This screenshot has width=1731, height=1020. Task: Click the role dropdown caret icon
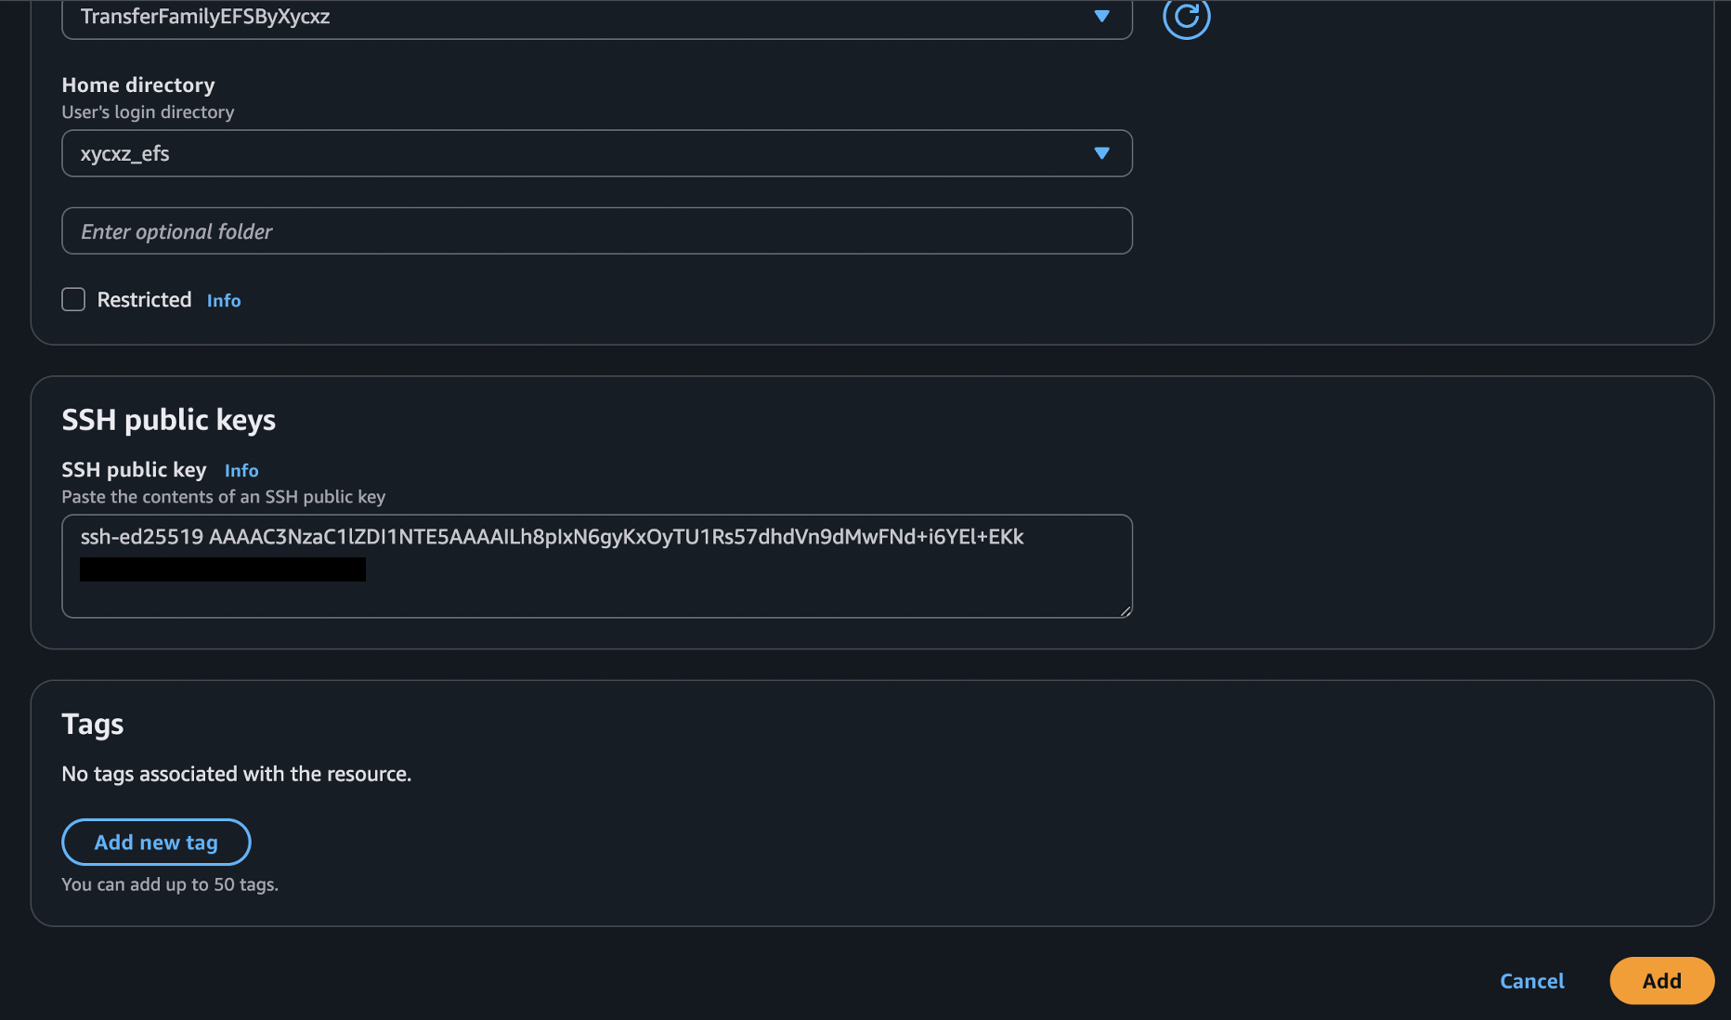point(1101,16)
